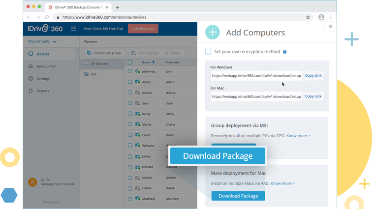Copy the Windows download link

pos(313,76)
